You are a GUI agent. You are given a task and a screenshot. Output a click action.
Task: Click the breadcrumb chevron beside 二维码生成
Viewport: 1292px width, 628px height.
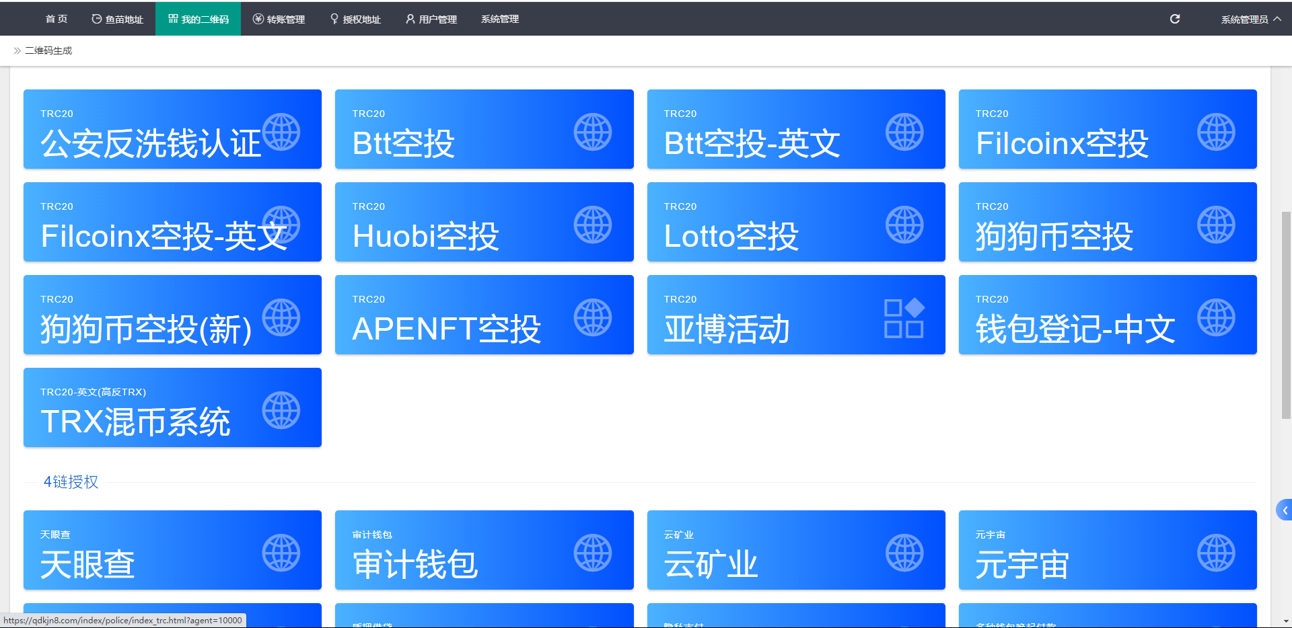coord(17,50)
